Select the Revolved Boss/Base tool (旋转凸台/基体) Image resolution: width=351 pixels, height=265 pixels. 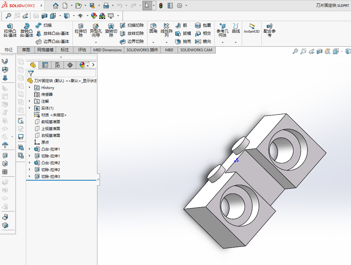coord(27,30)
